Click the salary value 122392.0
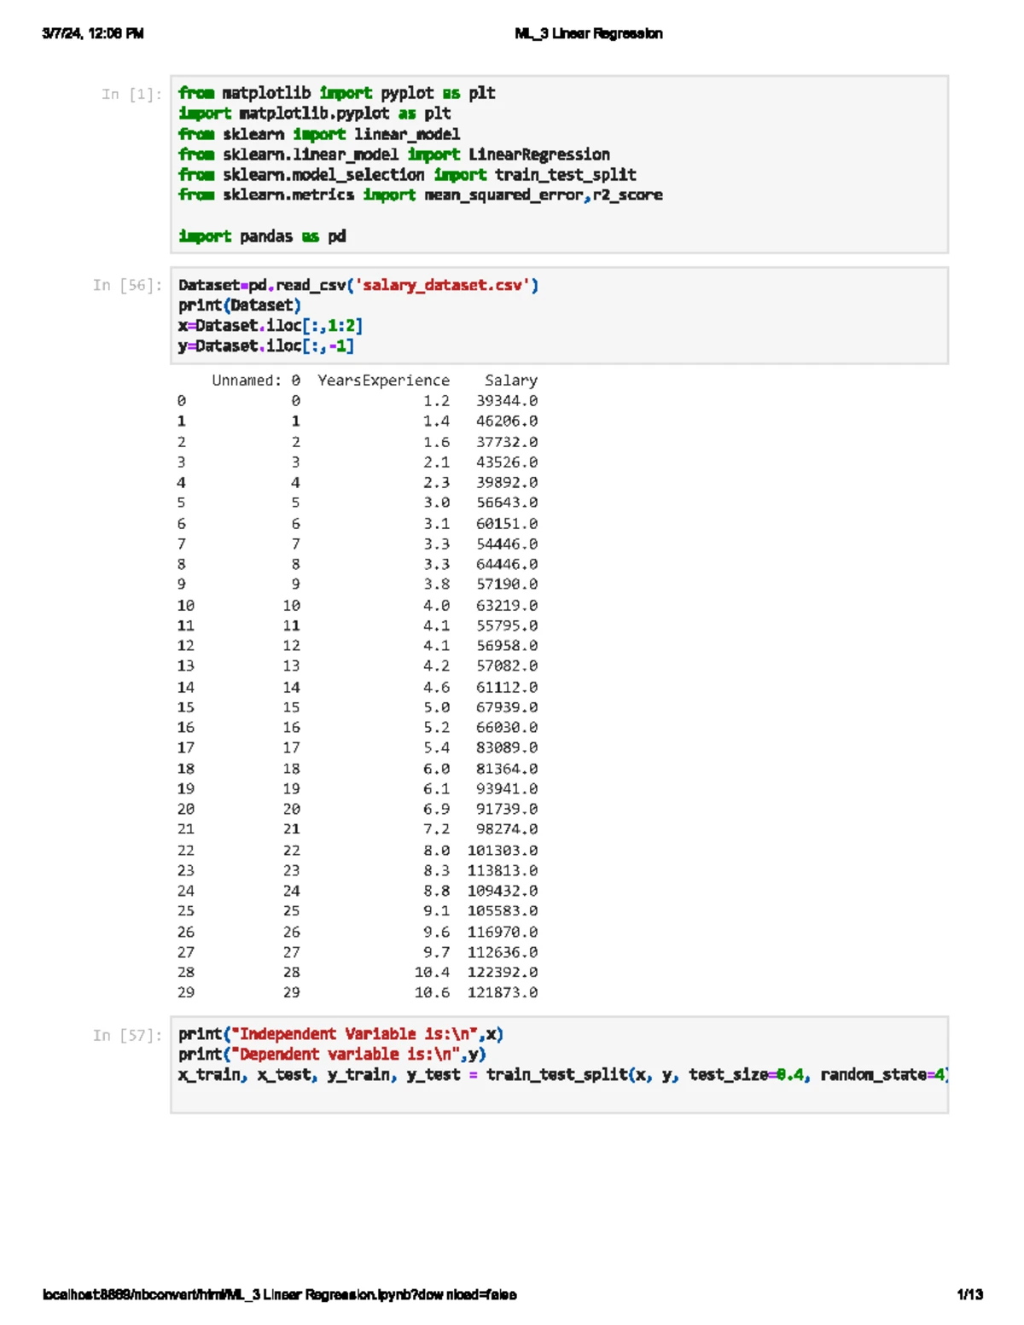Screen dimensions: 1024x1325 (502, 973)
